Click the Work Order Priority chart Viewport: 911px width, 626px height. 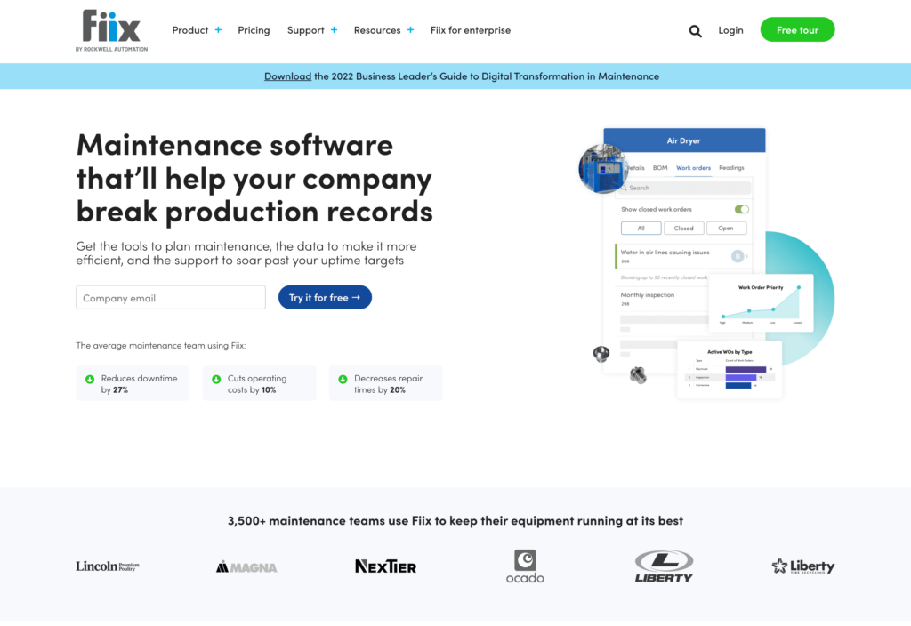pos(761,302)
